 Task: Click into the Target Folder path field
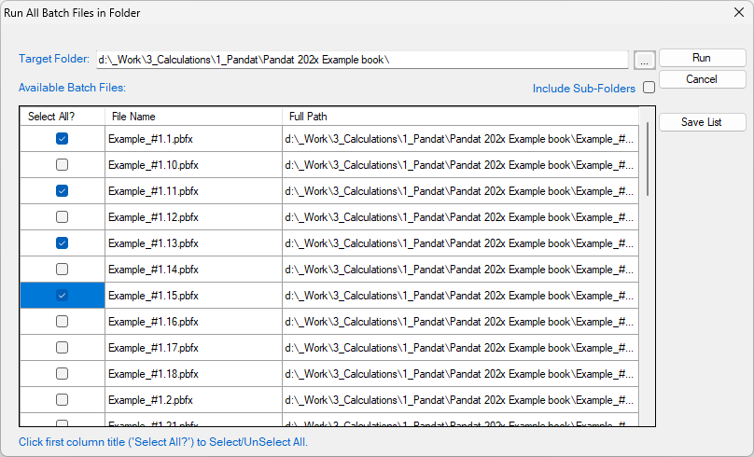coord(361,60)
